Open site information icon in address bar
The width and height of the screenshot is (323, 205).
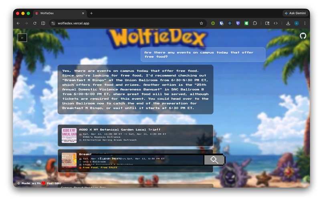53,23
